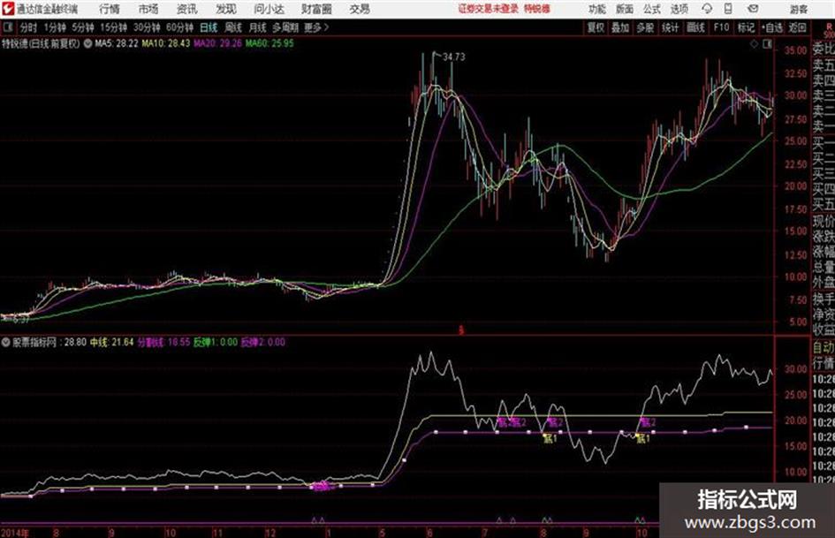Select the 日线 daily period tab
The width and height of the screenshot is (835, 538).
point(209,27)
